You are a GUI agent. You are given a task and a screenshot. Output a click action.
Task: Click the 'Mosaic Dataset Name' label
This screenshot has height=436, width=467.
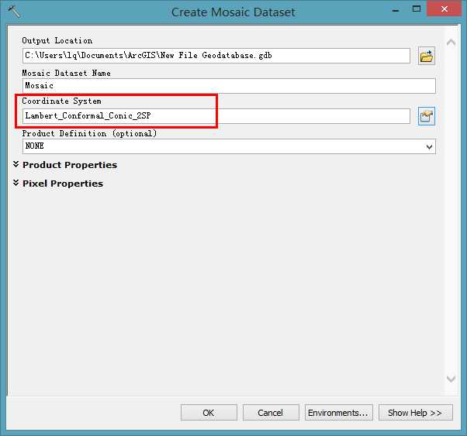pos(66,73)
